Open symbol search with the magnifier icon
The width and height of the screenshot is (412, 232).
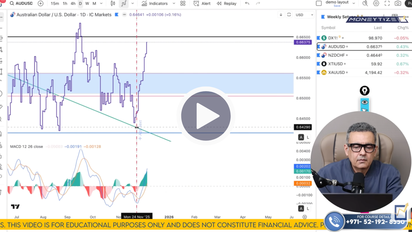tap(11, 4)
